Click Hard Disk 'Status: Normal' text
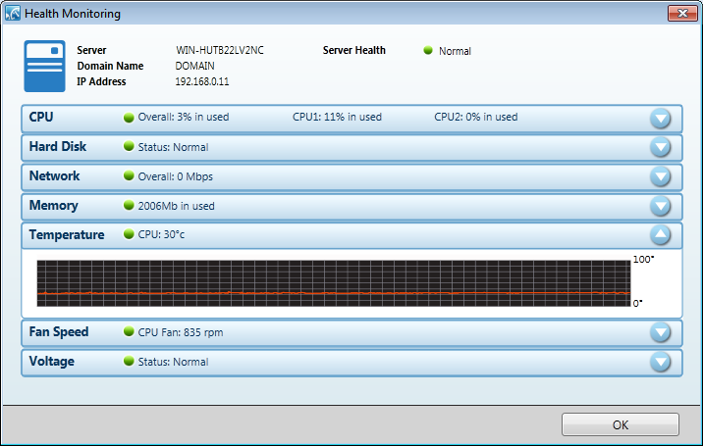This screenshot has height=446, width=703. [x=173, y=147]
